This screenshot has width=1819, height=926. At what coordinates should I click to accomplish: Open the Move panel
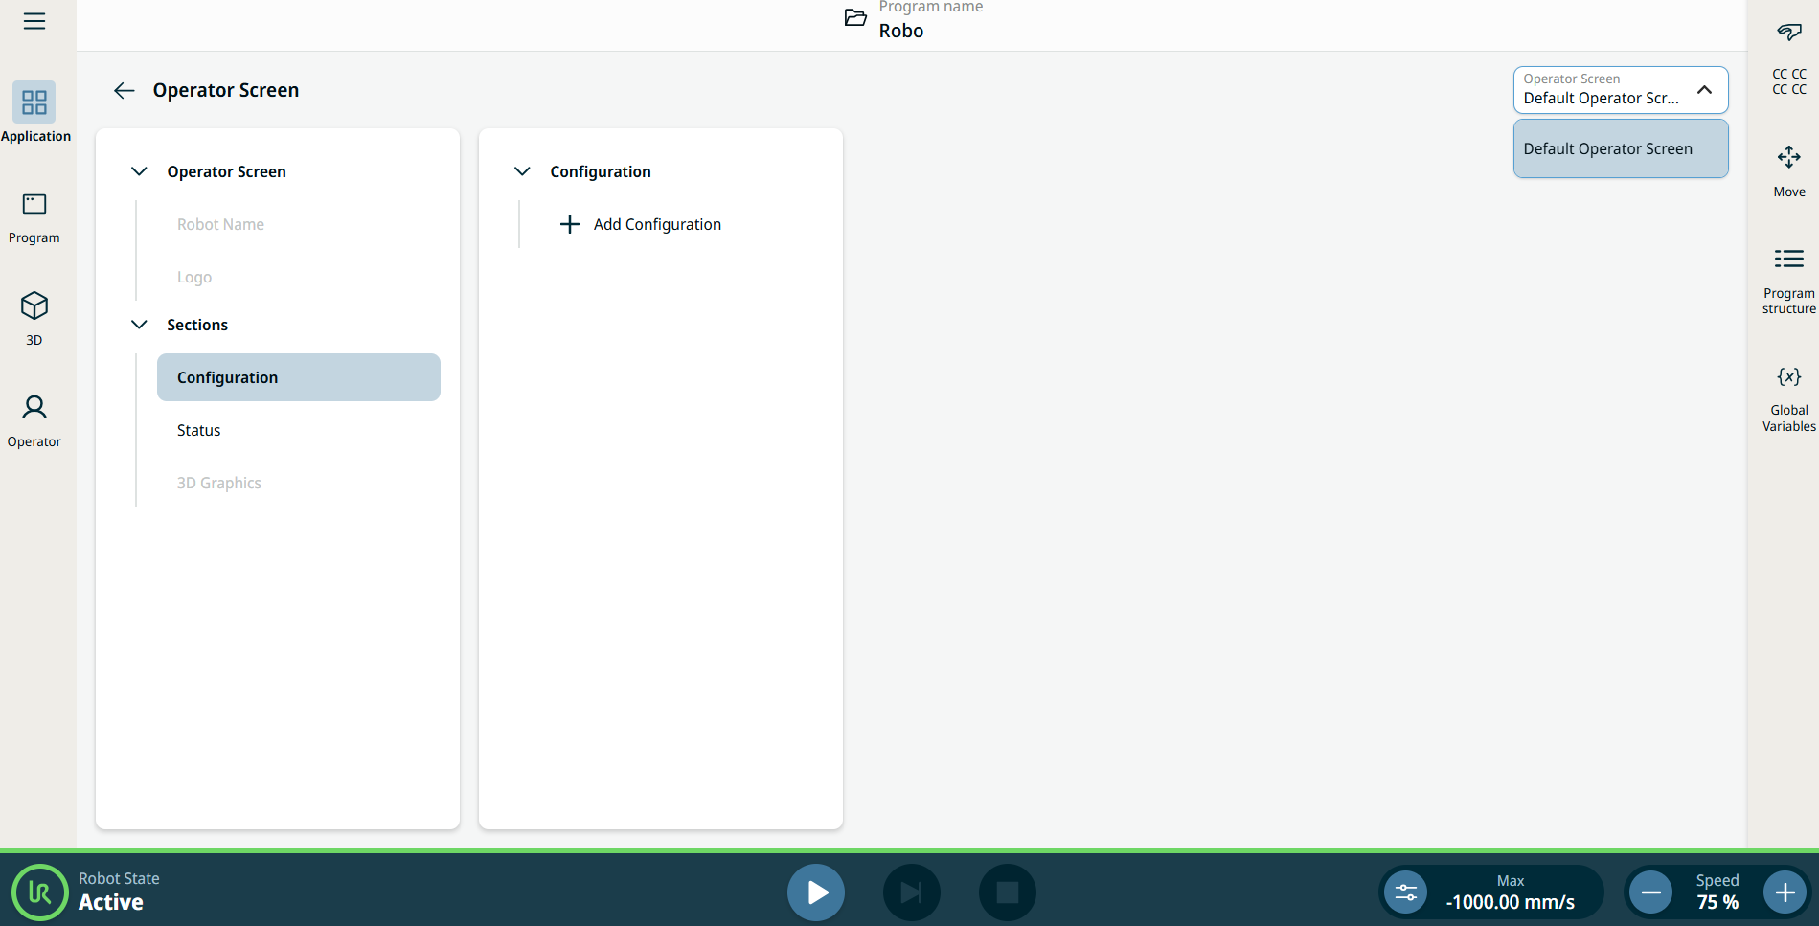coord(1788,169)
